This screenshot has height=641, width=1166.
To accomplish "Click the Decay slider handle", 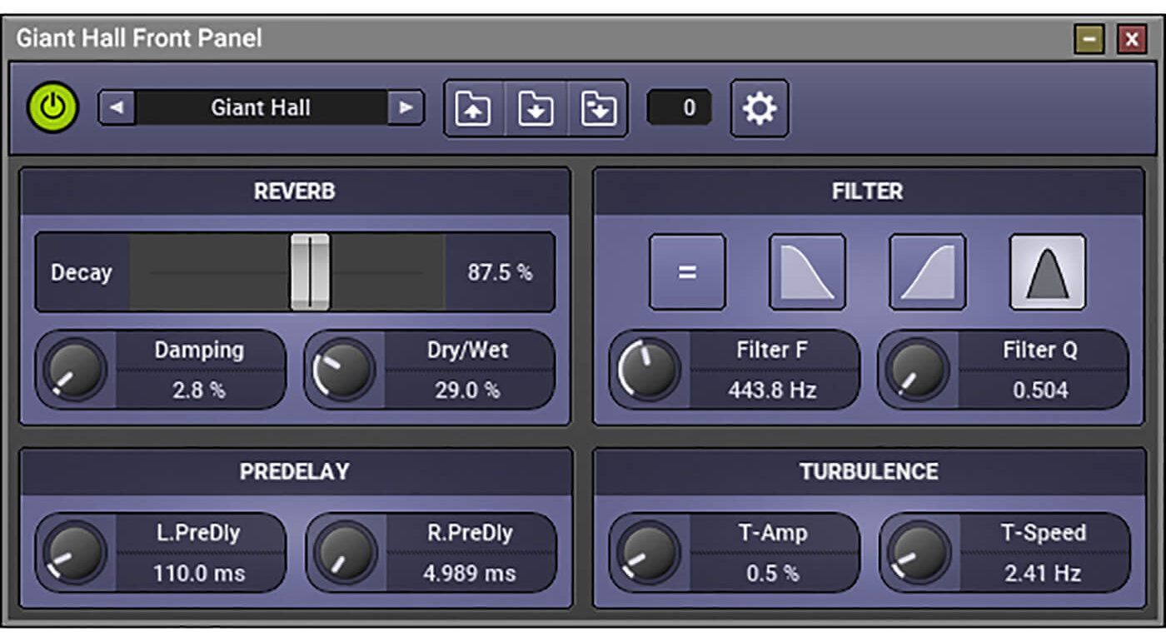I will [310, 272].
